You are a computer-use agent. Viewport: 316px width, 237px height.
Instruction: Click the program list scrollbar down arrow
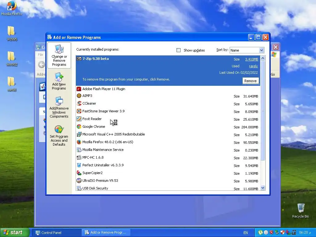pos(263,188)
